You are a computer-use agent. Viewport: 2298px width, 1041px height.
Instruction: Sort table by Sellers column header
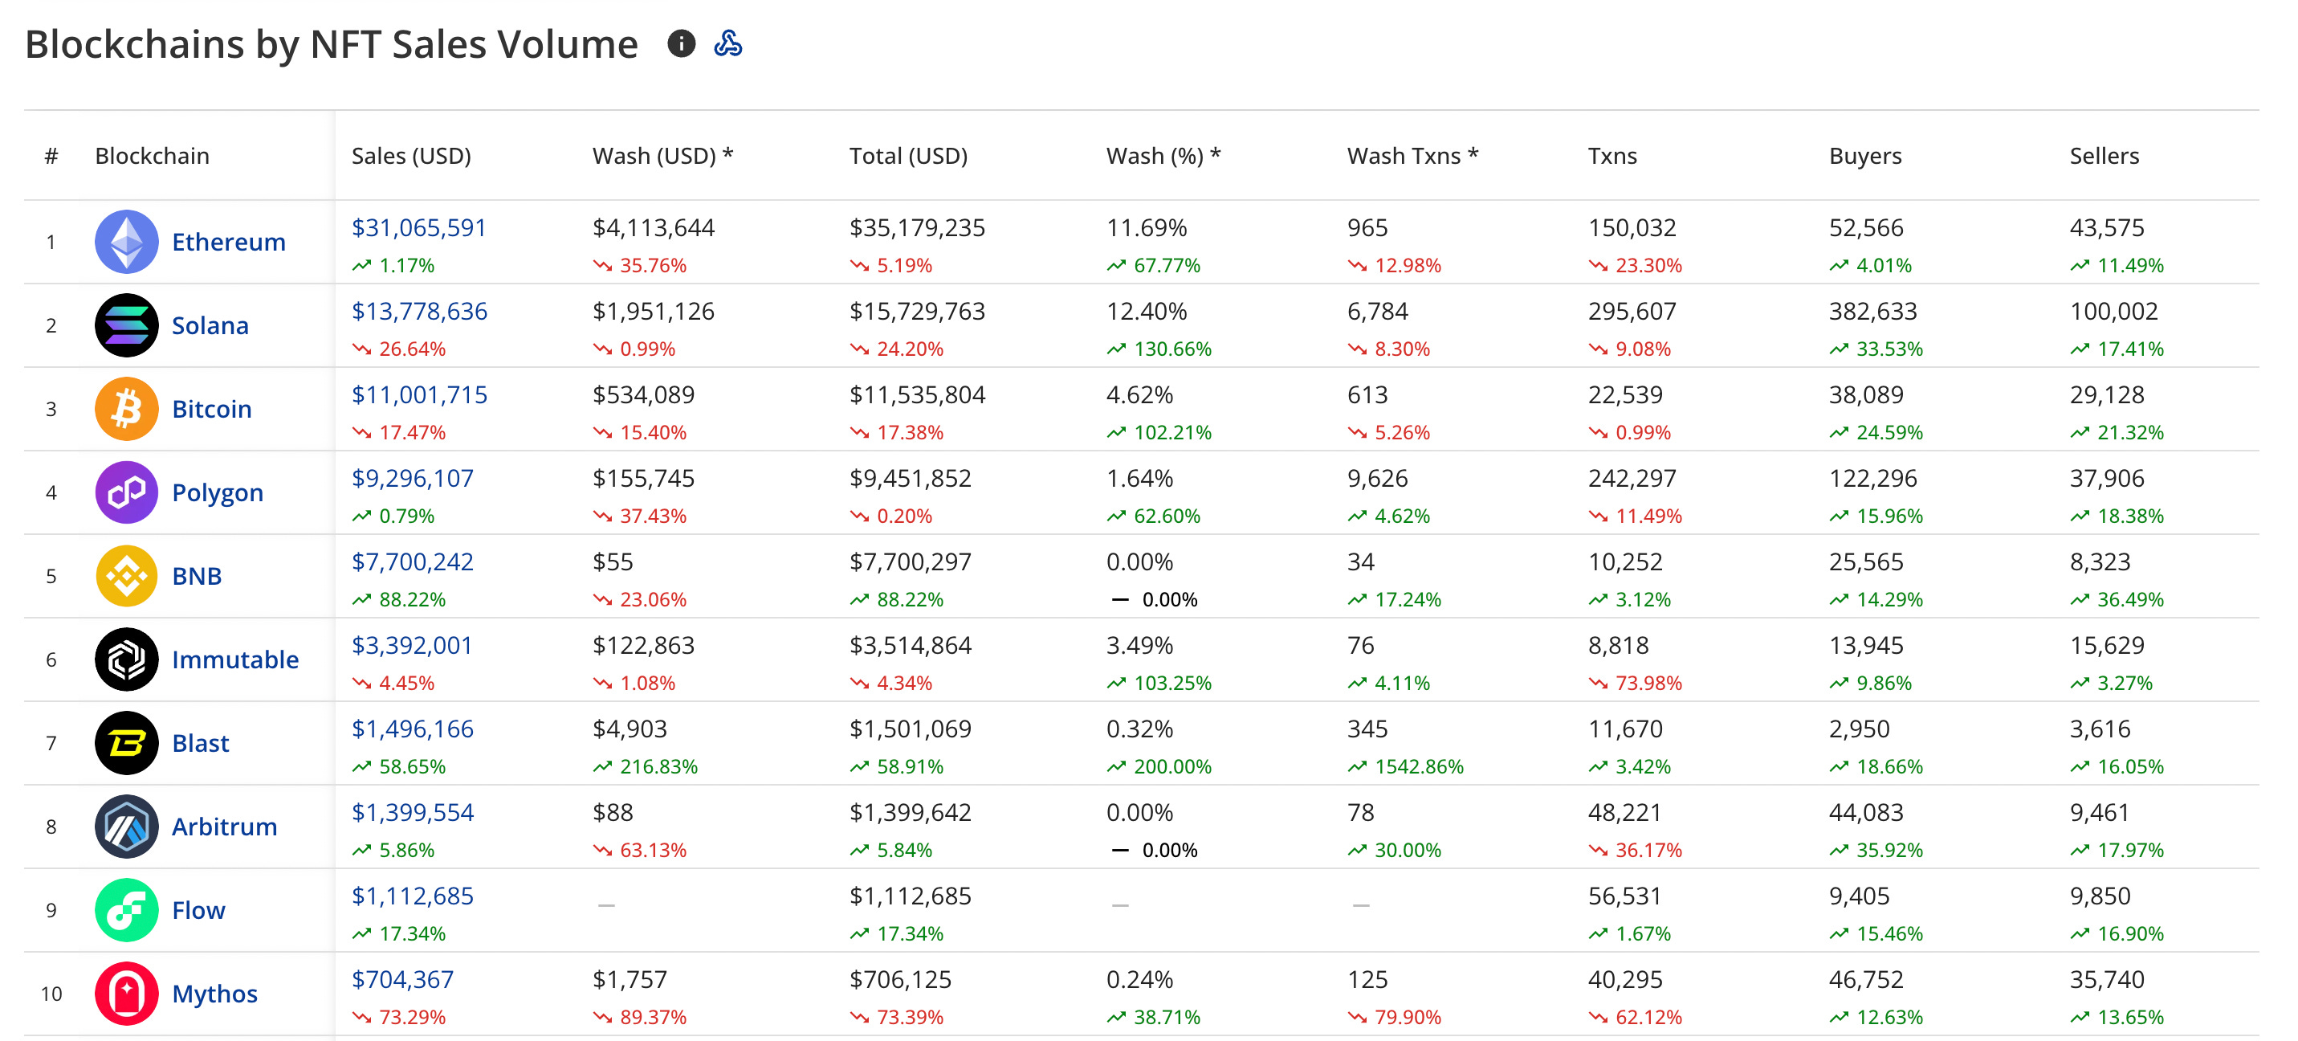(2104, 157)
